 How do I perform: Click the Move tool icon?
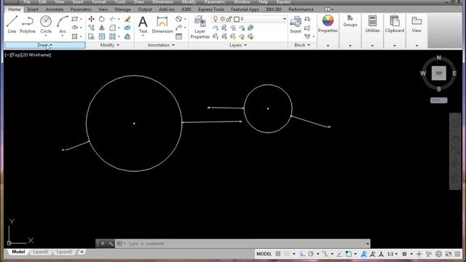[91, 19]
